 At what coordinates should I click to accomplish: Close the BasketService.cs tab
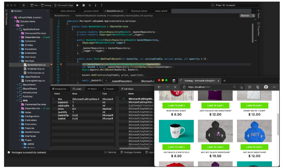(105, 11)
